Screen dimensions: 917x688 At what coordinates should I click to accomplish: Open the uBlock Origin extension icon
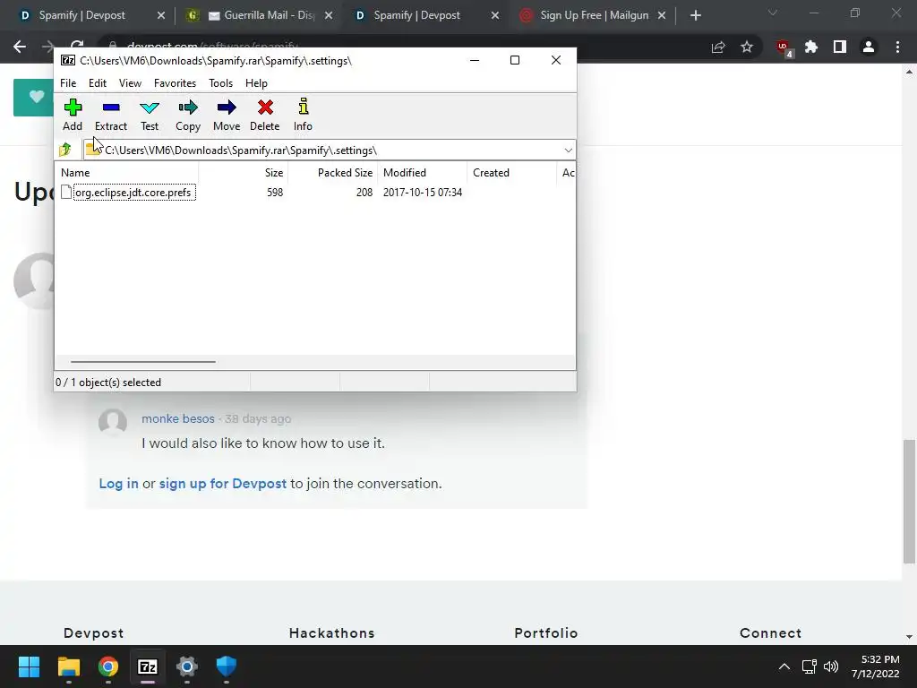point(784,48)
